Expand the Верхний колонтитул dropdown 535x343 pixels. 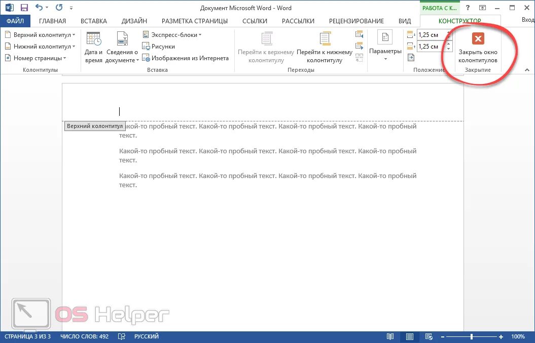(40, 35)
